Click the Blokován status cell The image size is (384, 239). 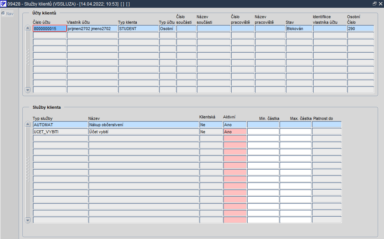(x=299, y=28)
